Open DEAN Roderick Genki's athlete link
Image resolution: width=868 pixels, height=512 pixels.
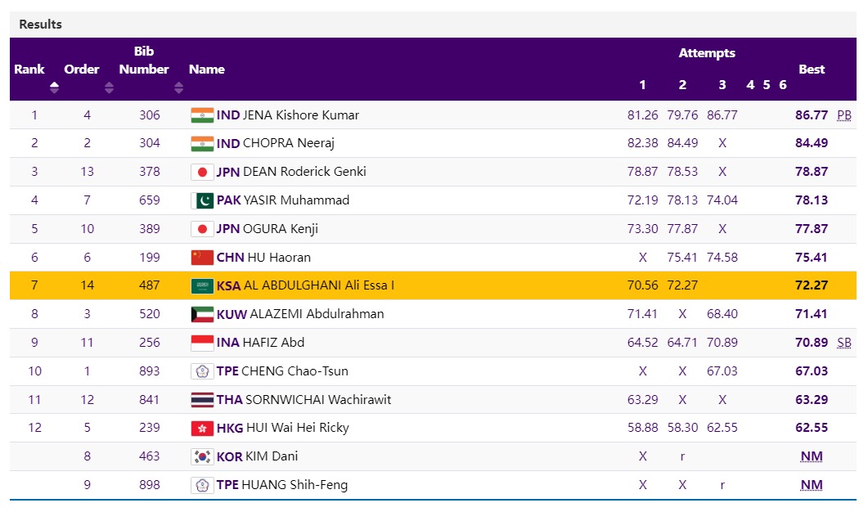(x=304, y=172)
